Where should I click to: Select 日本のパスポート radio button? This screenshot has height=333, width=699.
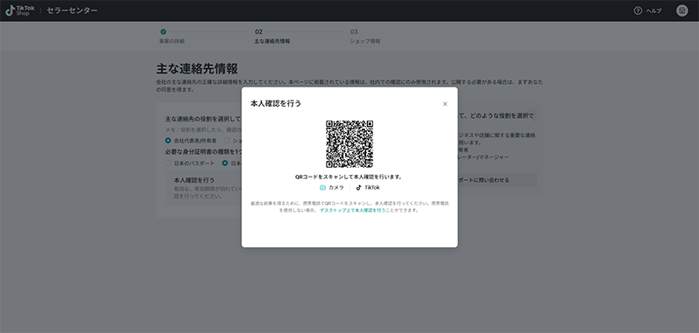[168, 163]
